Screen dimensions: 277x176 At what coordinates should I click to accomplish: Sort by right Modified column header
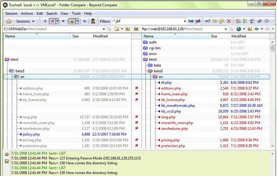pos(249,36)
